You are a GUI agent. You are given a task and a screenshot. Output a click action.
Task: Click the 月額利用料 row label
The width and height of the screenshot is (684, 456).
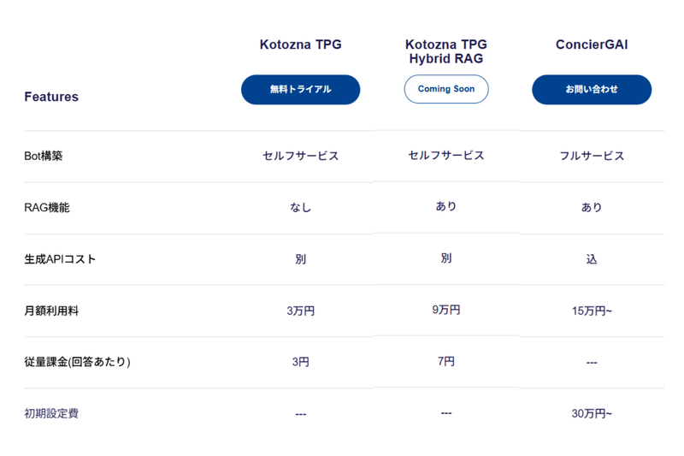[x=51, y=311]
